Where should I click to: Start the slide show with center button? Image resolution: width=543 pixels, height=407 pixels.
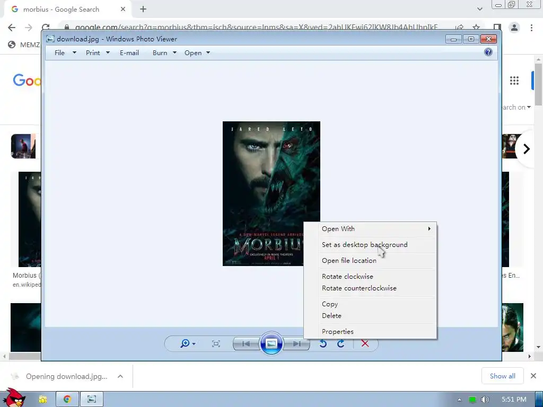tap(271, 343)
